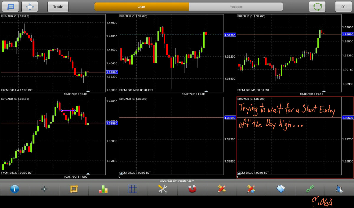Click '10/07/2013 17:00' date label

coord(76,176)
